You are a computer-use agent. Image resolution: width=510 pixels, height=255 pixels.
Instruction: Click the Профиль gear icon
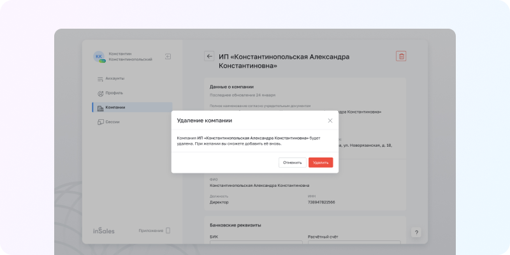coord(101,94)
